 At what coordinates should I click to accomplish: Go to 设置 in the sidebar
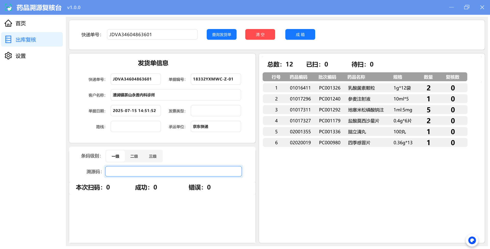coord(21,56)
